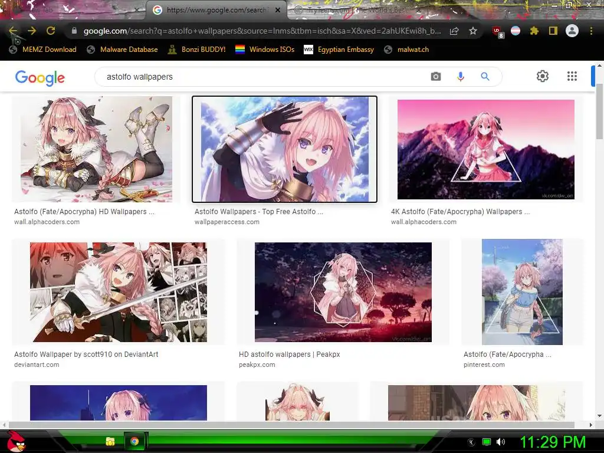Click 'Astolfo Wallpapers - Top Free Astolfo' title

click(258, 212)
